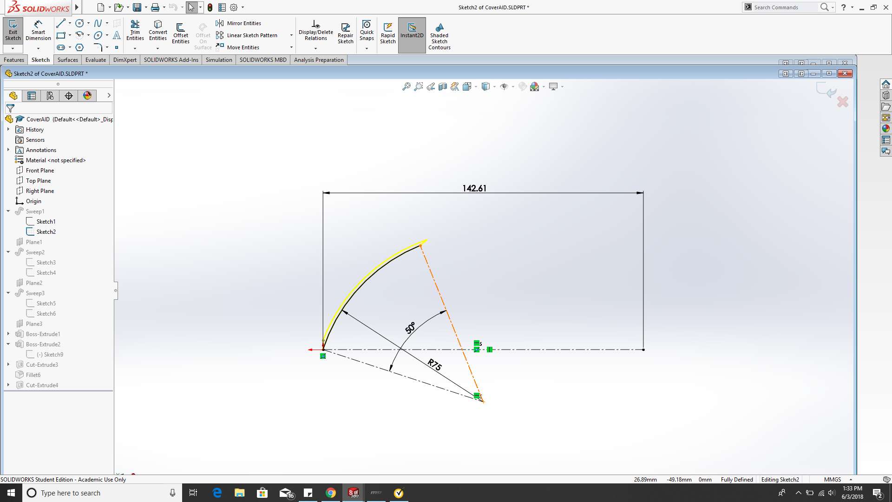892x502 pixels.
Task: Click Zoom to Fit view icon
Action: click(407, 86)
